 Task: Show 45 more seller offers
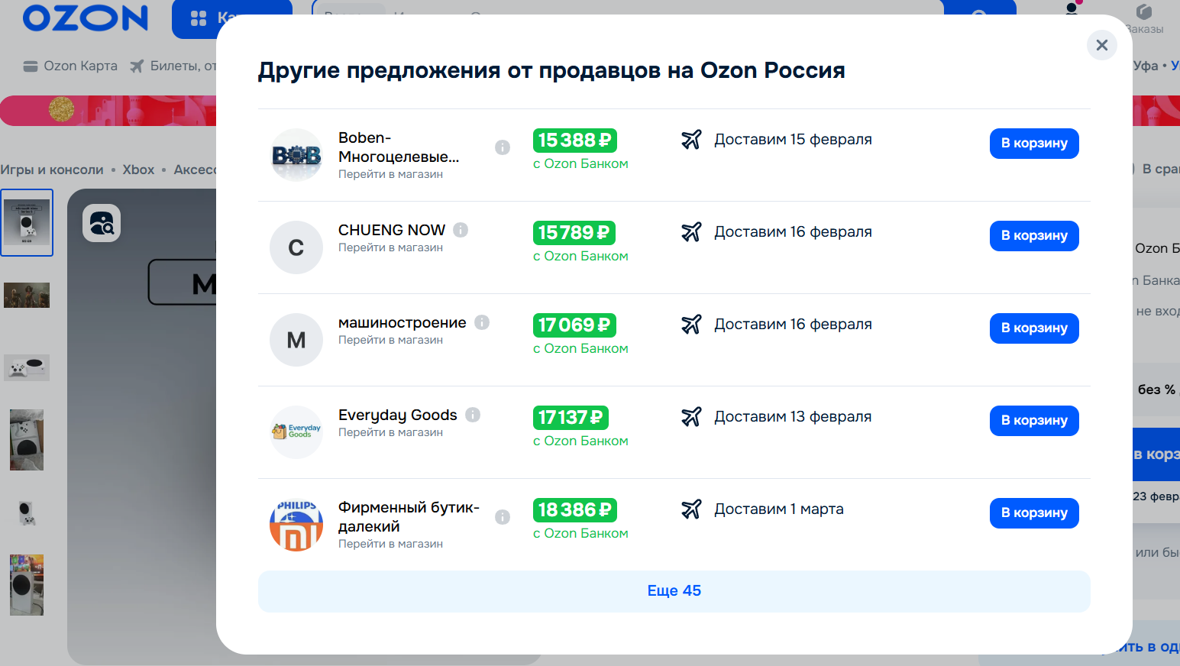click(674, 591)
